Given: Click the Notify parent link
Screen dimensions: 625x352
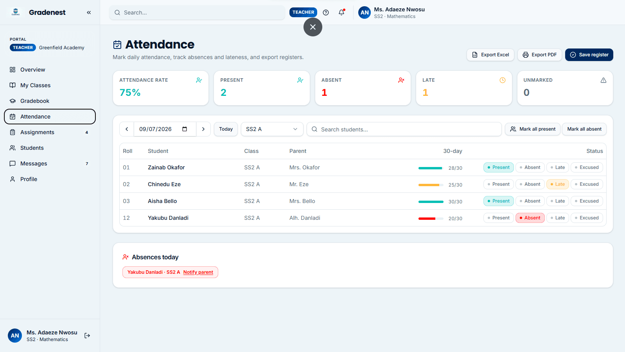Looking at the screenshot, I should click(198, 272).
